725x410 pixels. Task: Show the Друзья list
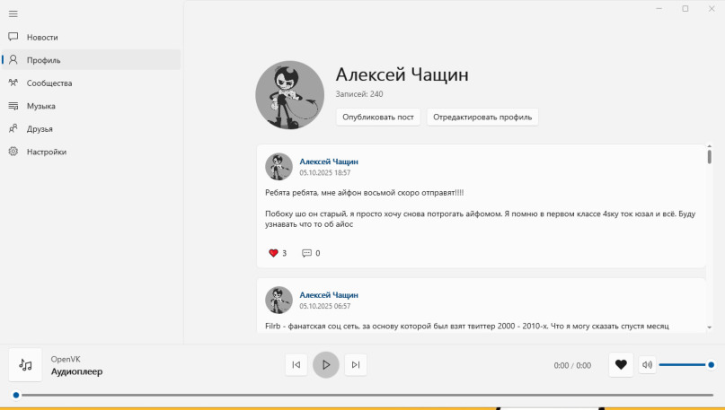point(91,129)
